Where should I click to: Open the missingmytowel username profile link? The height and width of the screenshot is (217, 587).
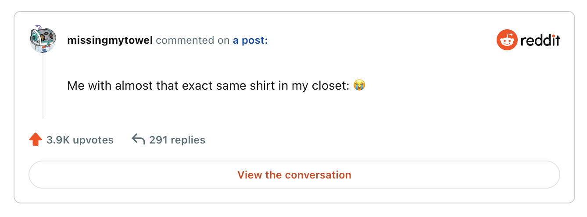pyautogui.click(x=110, y=41)
